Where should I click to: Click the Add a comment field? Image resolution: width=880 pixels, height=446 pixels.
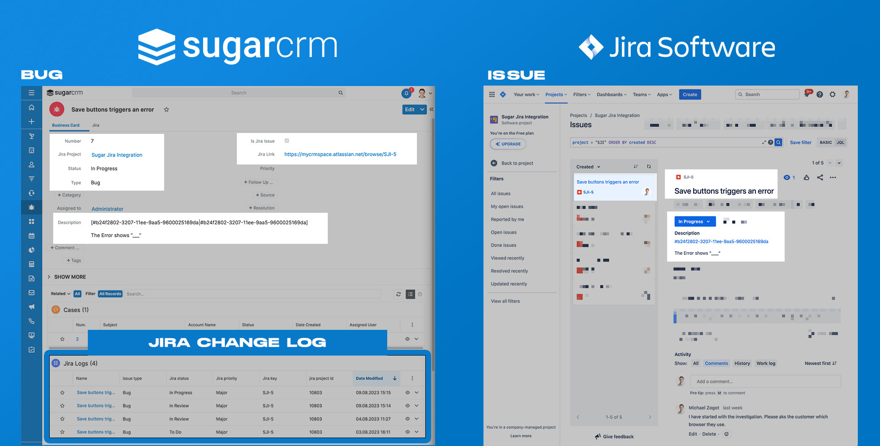[x=766, y=381]
